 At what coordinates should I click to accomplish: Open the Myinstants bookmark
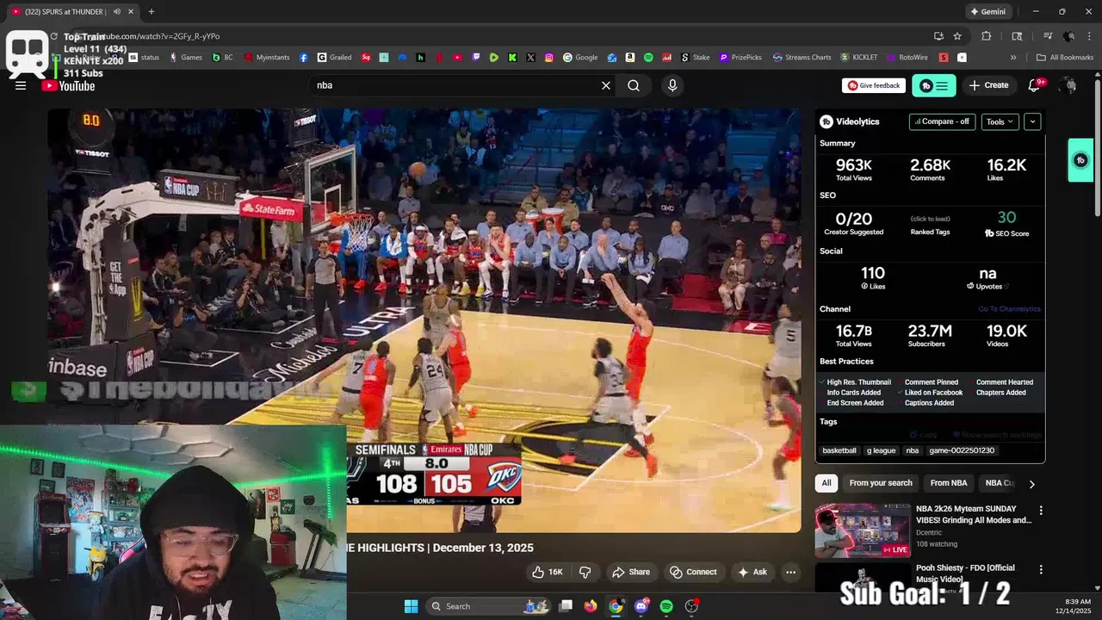click(x=267, y=58)
